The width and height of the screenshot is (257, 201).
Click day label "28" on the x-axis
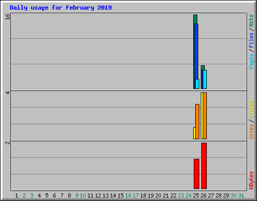[x=218, y=195]
